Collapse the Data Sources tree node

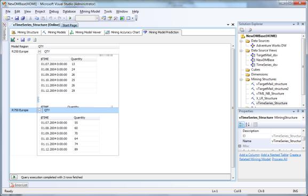(241, 41)
